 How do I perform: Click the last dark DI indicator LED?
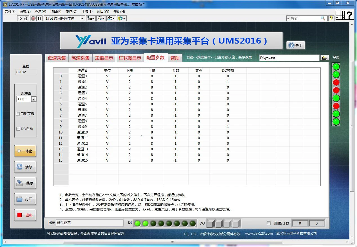point(193,223)
